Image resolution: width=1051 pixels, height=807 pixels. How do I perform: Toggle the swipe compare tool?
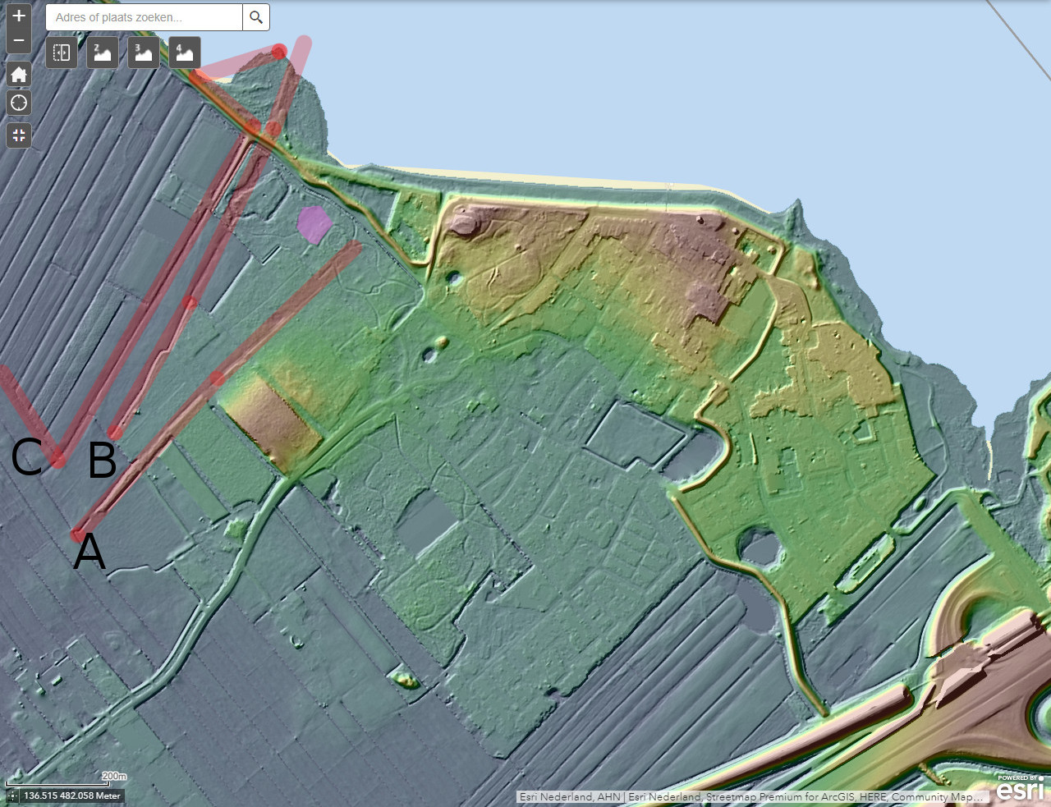pos(62,53)
